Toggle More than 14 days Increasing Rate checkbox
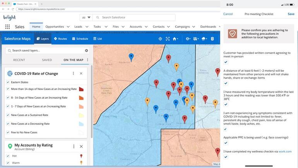 click(x=8, y=89)
